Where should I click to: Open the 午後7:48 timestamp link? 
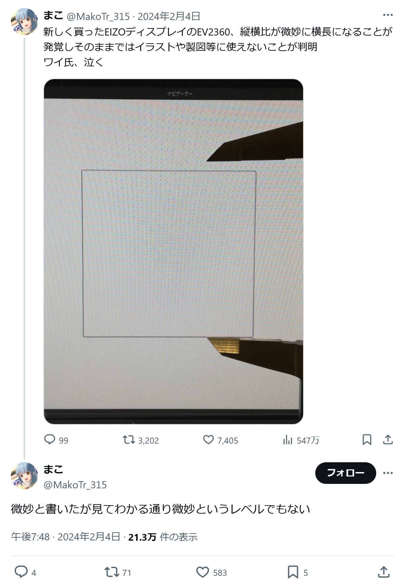pyautogui.click(x=30, y=537)
